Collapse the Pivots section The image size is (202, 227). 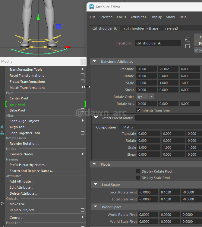coord(94,164)
